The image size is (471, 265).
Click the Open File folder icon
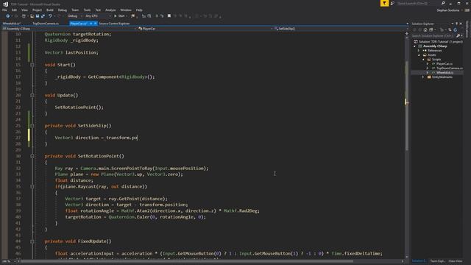coord(32,16)
